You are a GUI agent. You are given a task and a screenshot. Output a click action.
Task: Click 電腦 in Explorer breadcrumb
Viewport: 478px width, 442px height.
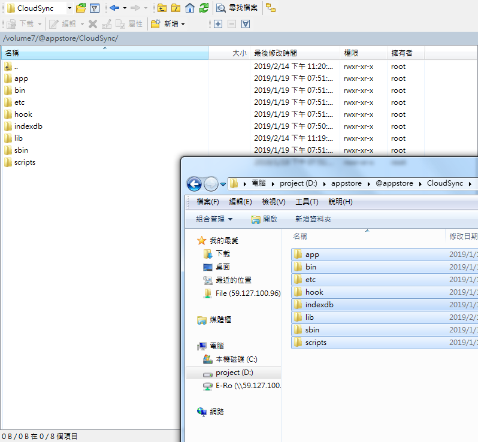(259, 183)
